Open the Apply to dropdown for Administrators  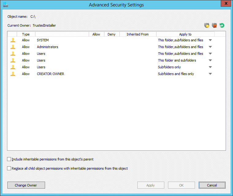pyautogui.click(x=210, y=47)
